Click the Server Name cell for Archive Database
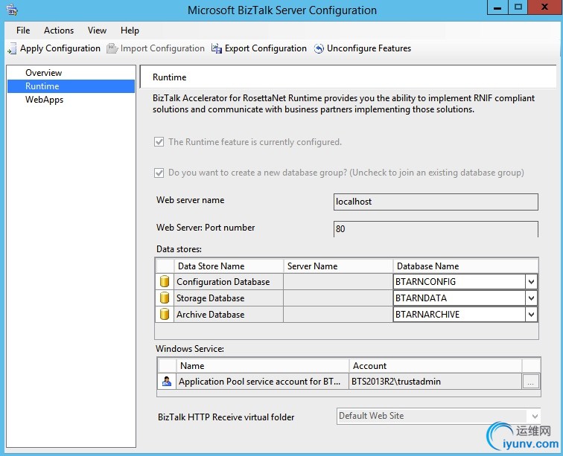Viewport: 563px width, 456px height. point(338,314)
